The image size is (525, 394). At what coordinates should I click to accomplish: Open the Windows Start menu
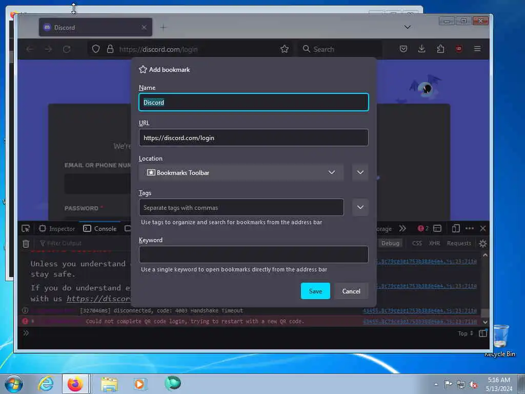tap(14, 384)
